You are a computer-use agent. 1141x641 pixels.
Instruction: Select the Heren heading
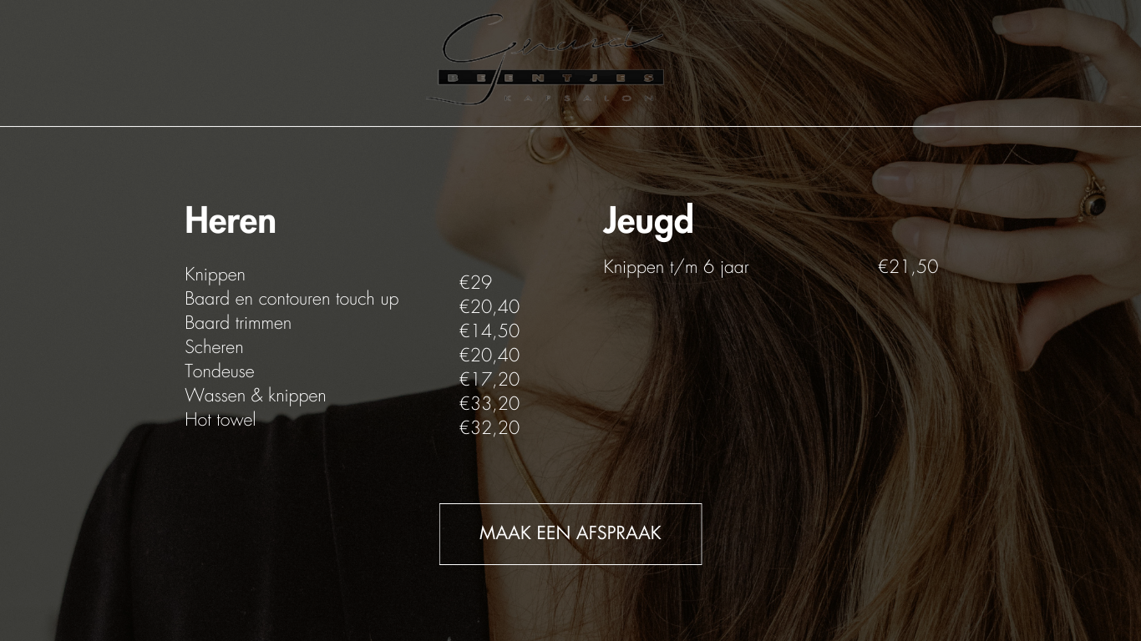(x=230, y=221)
